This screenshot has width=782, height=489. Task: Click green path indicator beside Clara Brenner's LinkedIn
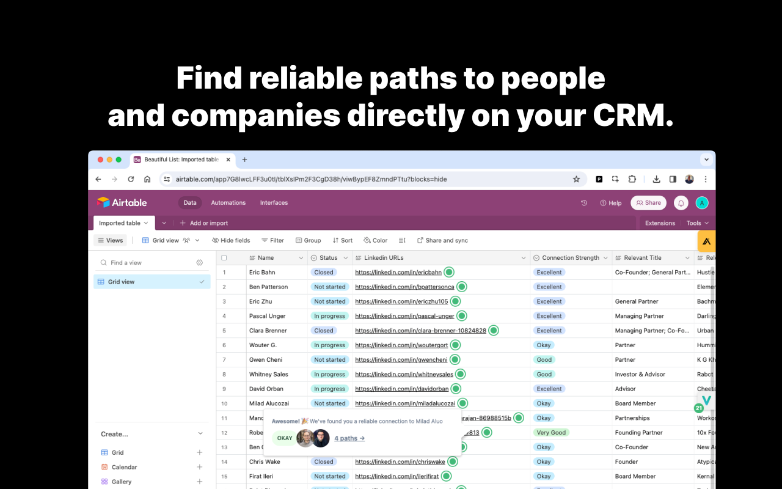click(x=493, y=330)
